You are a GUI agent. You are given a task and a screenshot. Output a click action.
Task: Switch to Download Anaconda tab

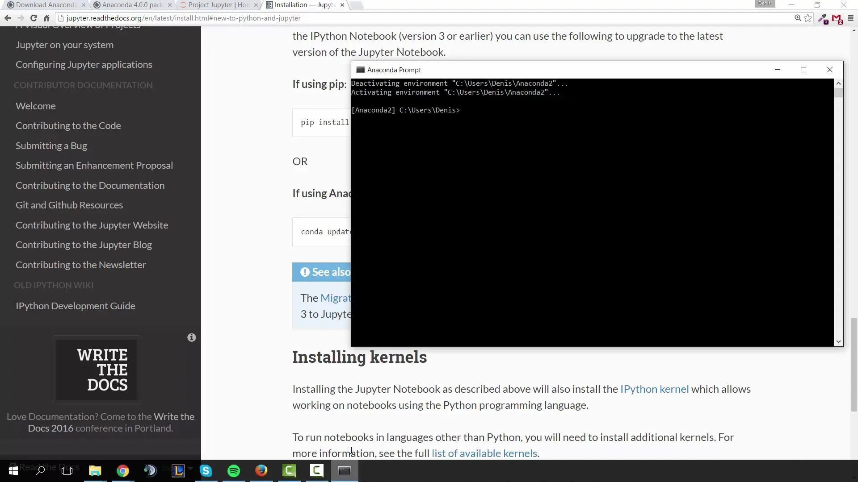click(x=46, y=5)
